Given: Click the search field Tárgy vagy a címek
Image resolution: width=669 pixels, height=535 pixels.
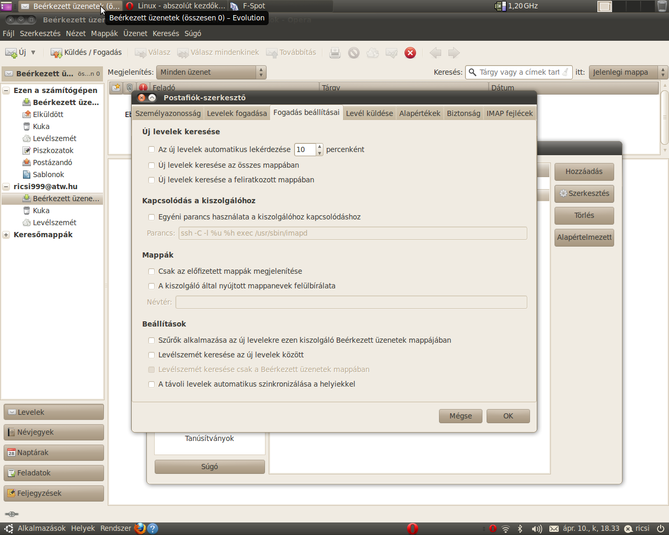Looking at the screenshot, I should (x=518, y=72).
